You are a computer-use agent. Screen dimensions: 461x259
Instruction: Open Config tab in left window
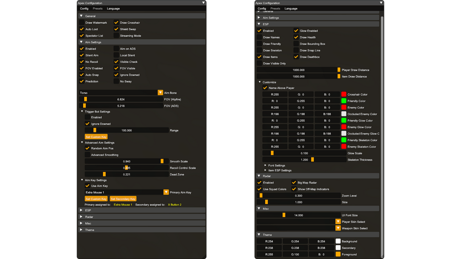pos(84,9)
